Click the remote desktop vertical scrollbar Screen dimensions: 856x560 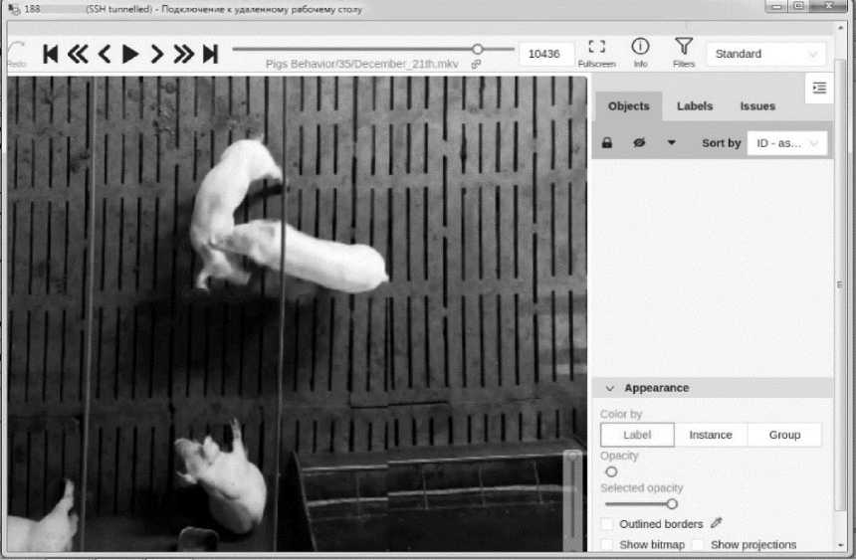840,283
